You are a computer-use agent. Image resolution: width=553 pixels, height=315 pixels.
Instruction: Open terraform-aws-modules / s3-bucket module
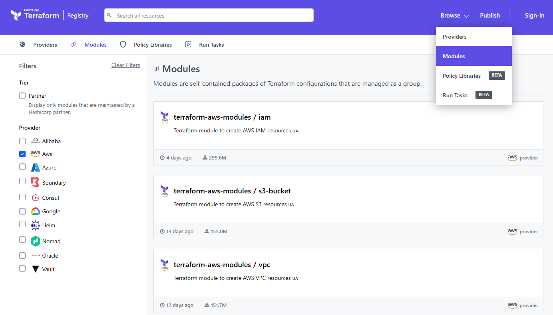232,191
